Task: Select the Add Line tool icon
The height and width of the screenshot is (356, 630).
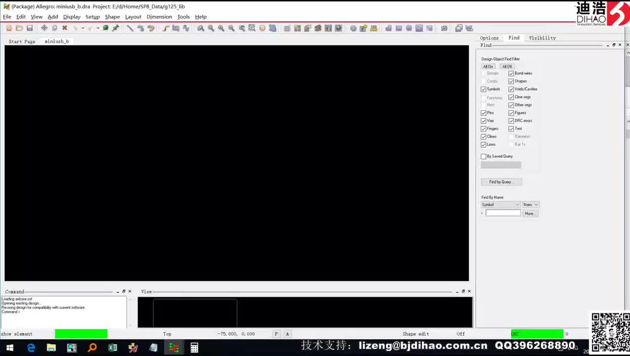Action: pos(130,28)
